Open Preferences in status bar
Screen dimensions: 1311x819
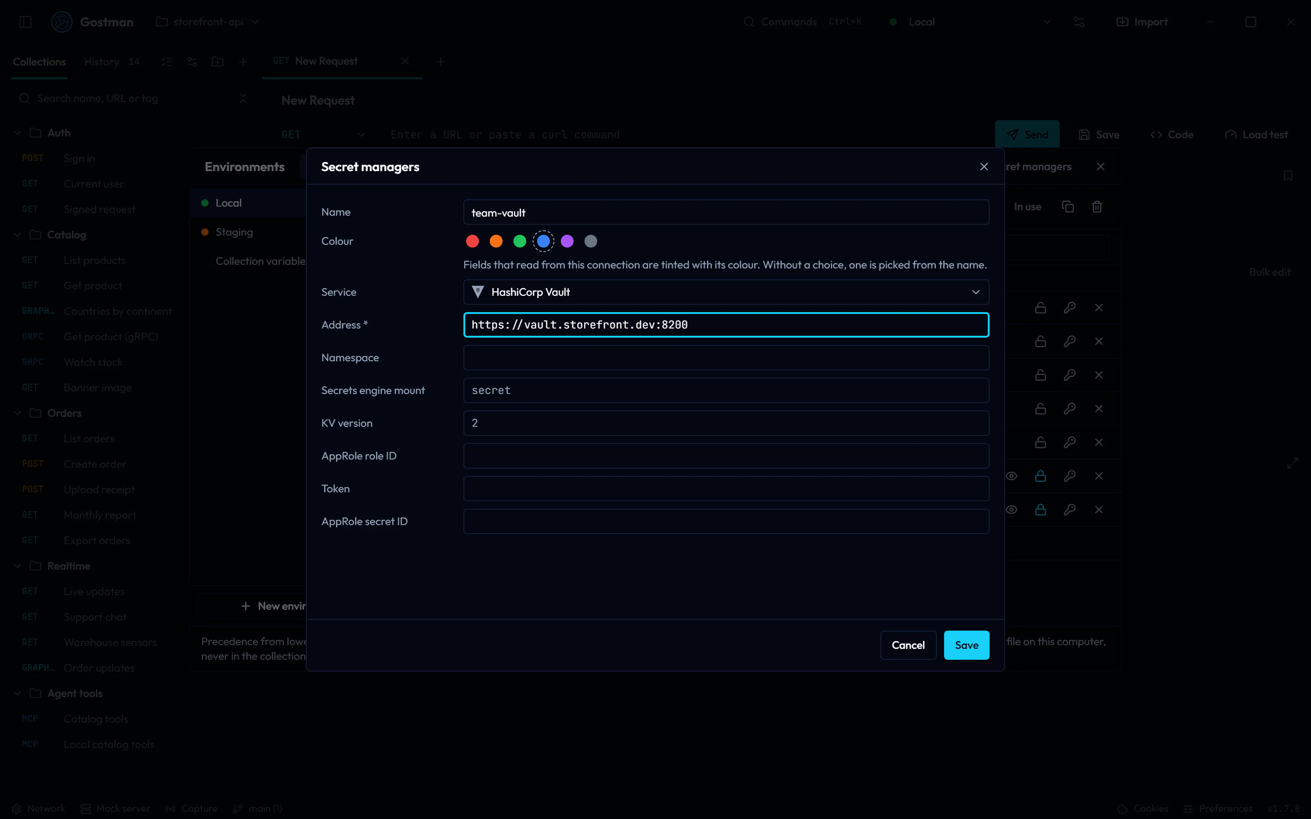(1218, 808)
